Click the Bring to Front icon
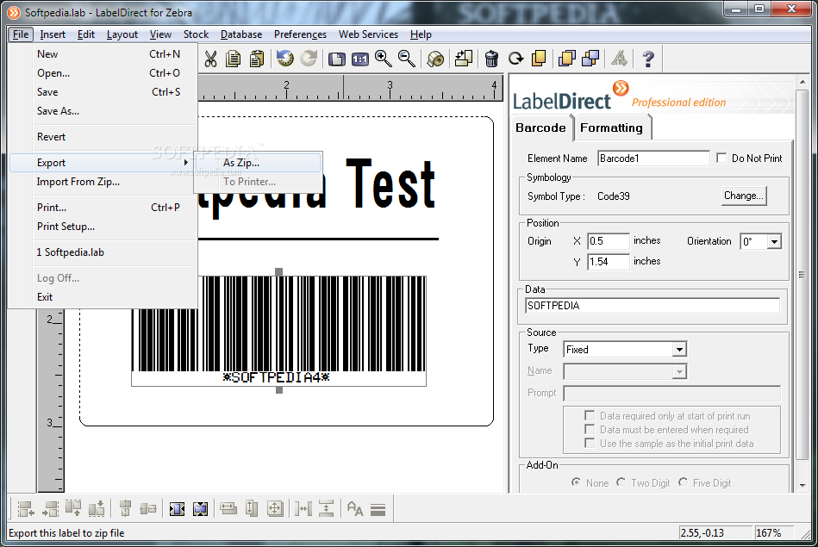 567,59
